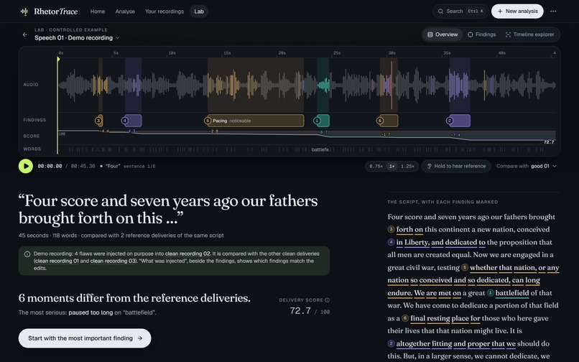Click the back arrow beside Speech 01

click(x=24, y=34)
